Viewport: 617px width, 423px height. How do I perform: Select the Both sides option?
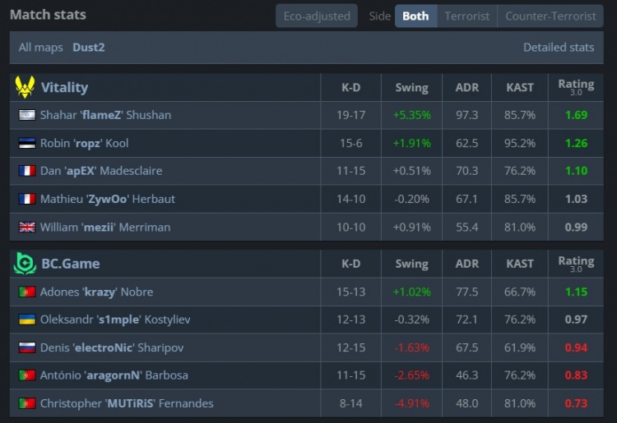(415, 16)
